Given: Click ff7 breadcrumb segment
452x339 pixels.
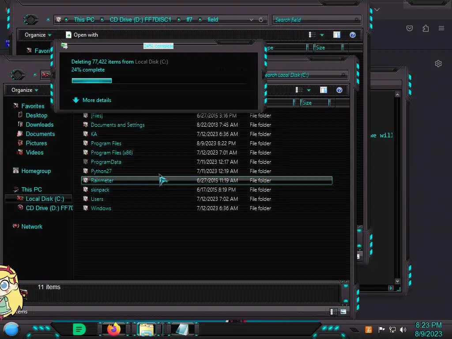Looking at the screenshot, I should (189, 19).
